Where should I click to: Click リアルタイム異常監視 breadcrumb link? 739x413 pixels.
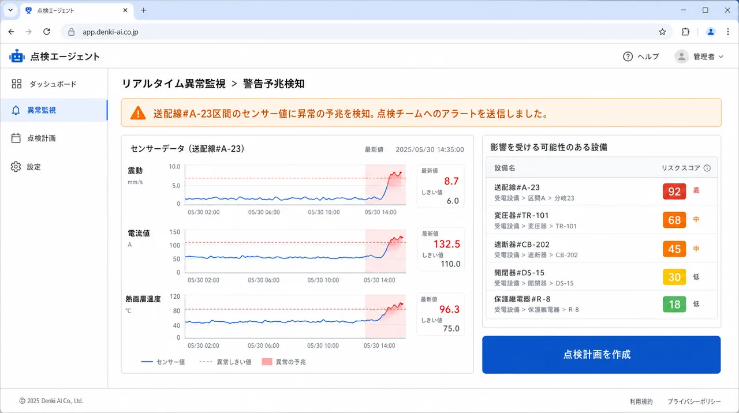click(173, 84)
